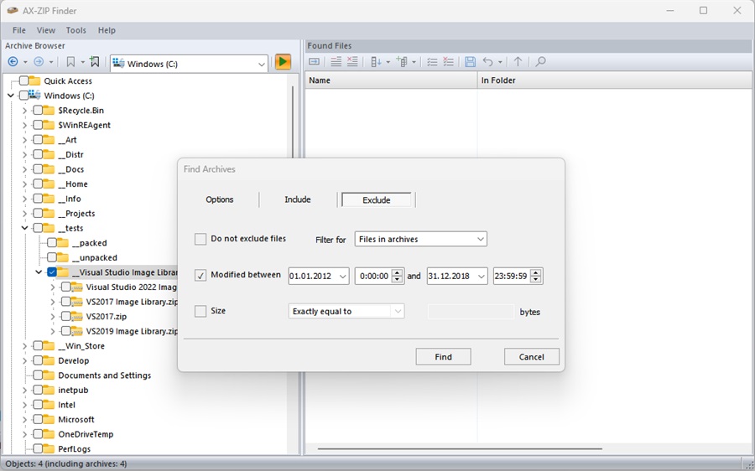The image size is (755, 471).
Task: Check the VS2019 Image Library.zip checkbox
Action: [x=66, y=331]
